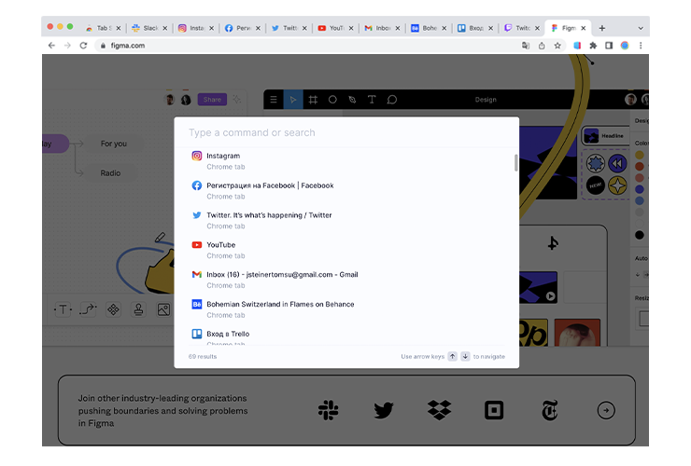Open the Chrome extensions puzzle icon

pos(593,46)
